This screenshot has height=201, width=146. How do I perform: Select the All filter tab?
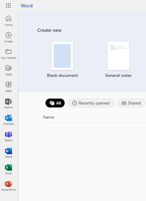point(55,103)
